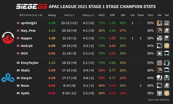Click the Cloud9 blue team logo
The height and width of the screenshot is (104, 173).
pyautogui.click(x=8, y=78)
